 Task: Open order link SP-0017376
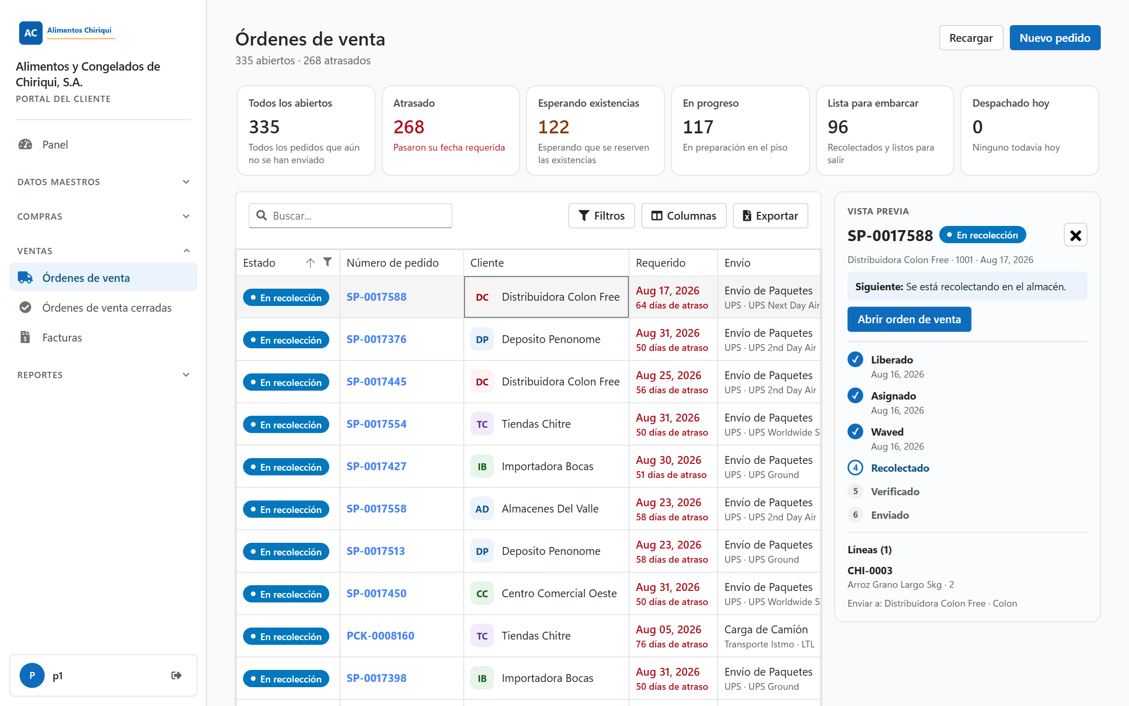point(376,339)
